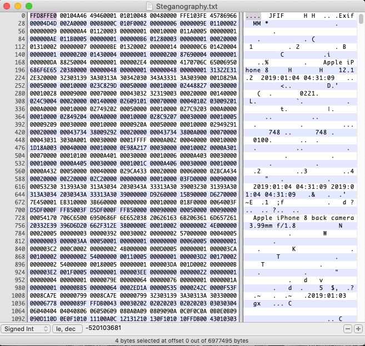Select hex group 0000A432 on row 560
Viewport: 365px width, 346px height.
[43, 171]
